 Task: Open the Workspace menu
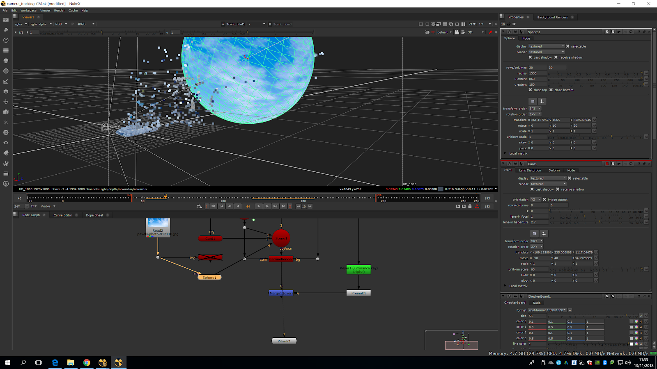(x=28, y=11)
